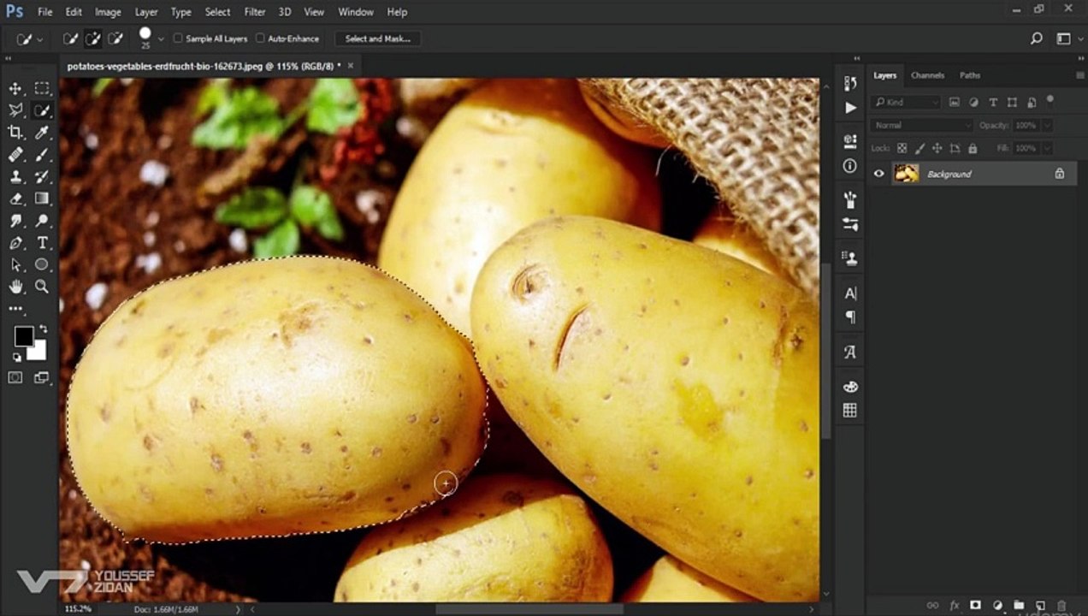Screen dimensions: 1088x616
Task: Open the Layers panel options menu
Action: click(x=1079, y=75)
